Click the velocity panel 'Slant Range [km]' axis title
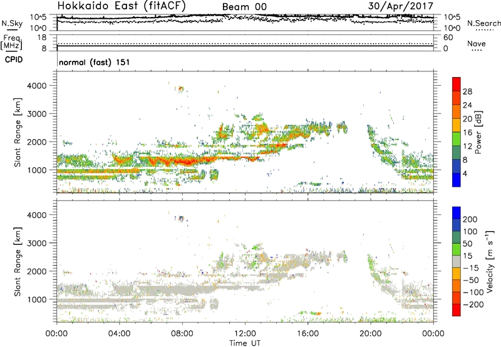501x347 pixels. [18, 262]
